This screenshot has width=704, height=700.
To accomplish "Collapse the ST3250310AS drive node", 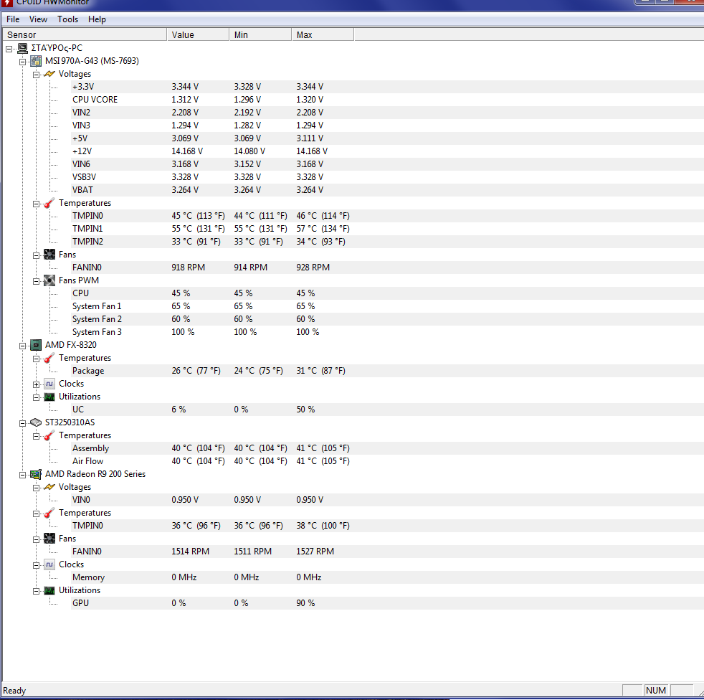I will [x=22, y=423].
